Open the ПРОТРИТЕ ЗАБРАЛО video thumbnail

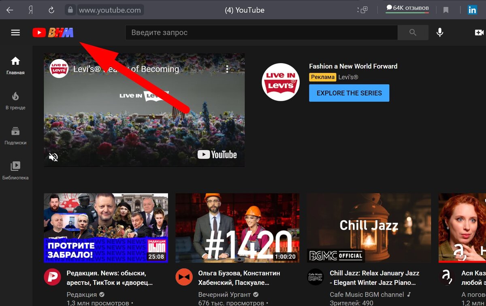[x=106, y=228]
